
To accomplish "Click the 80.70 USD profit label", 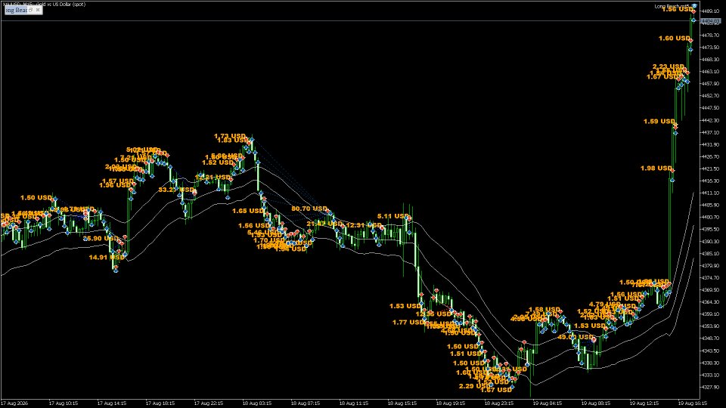I will click(x=309, y=209).
